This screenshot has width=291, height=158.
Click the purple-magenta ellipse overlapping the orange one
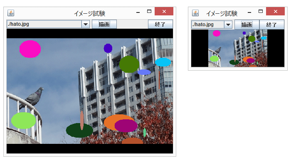click(126, 126)
